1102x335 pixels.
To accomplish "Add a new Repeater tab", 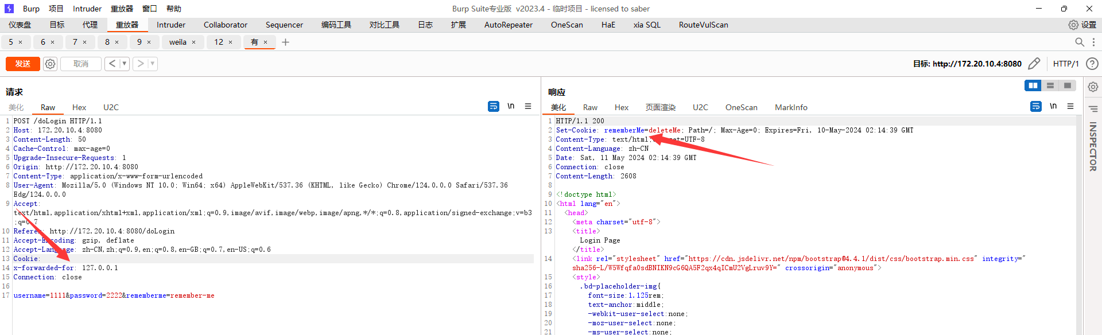I will (285, 42).
